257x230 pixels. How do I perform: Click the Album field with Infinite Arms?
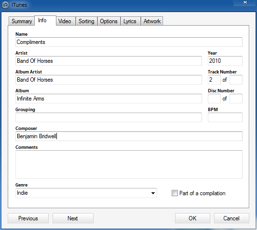tap(108, 99)
